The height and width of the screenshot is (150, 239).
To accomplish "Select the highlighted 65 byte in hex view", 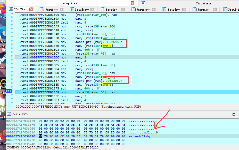I will [x=40, y=136].
